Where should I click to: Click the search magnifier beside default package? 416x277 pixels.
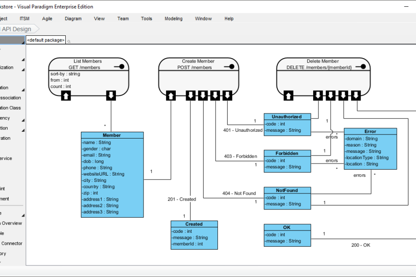tap(68, 40)
